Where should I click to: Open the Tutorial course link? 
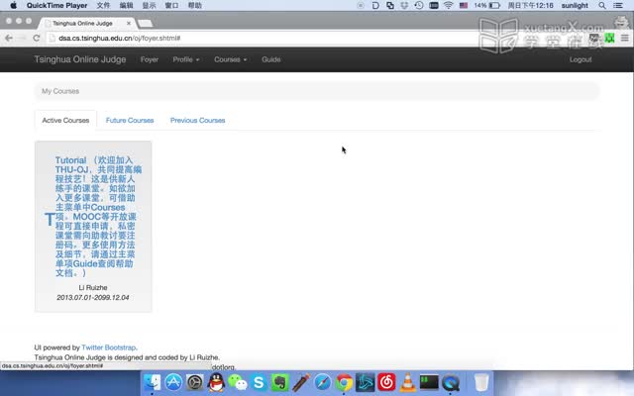click(x=98, y=217)
